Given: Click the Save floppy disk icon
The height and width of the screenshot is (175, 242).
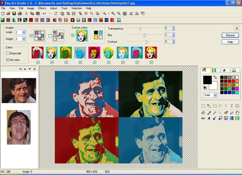Looking at the screenshot, I should tap(13, 13).
